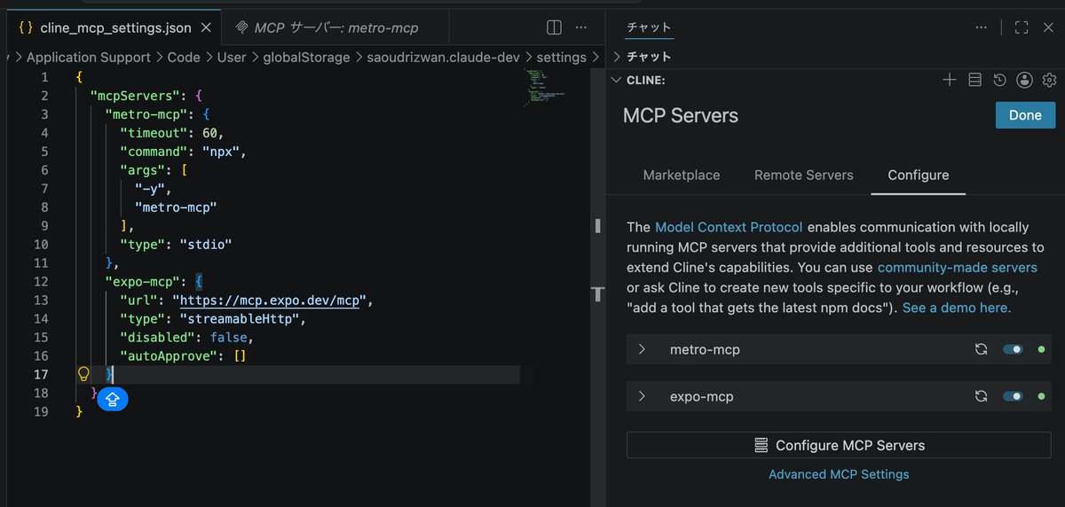This screenshot has height=507, width=1065.
Task: Select the チャット panel tab
Action: (x=650, y=27)
